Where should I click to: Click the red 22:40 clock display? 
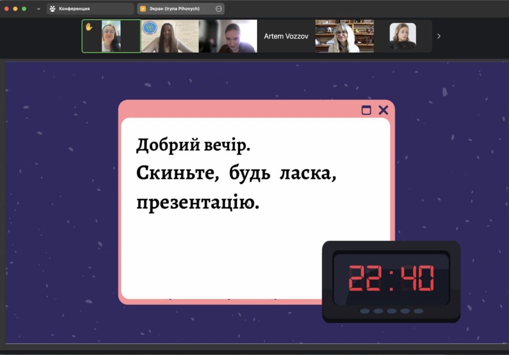point(391,278)
